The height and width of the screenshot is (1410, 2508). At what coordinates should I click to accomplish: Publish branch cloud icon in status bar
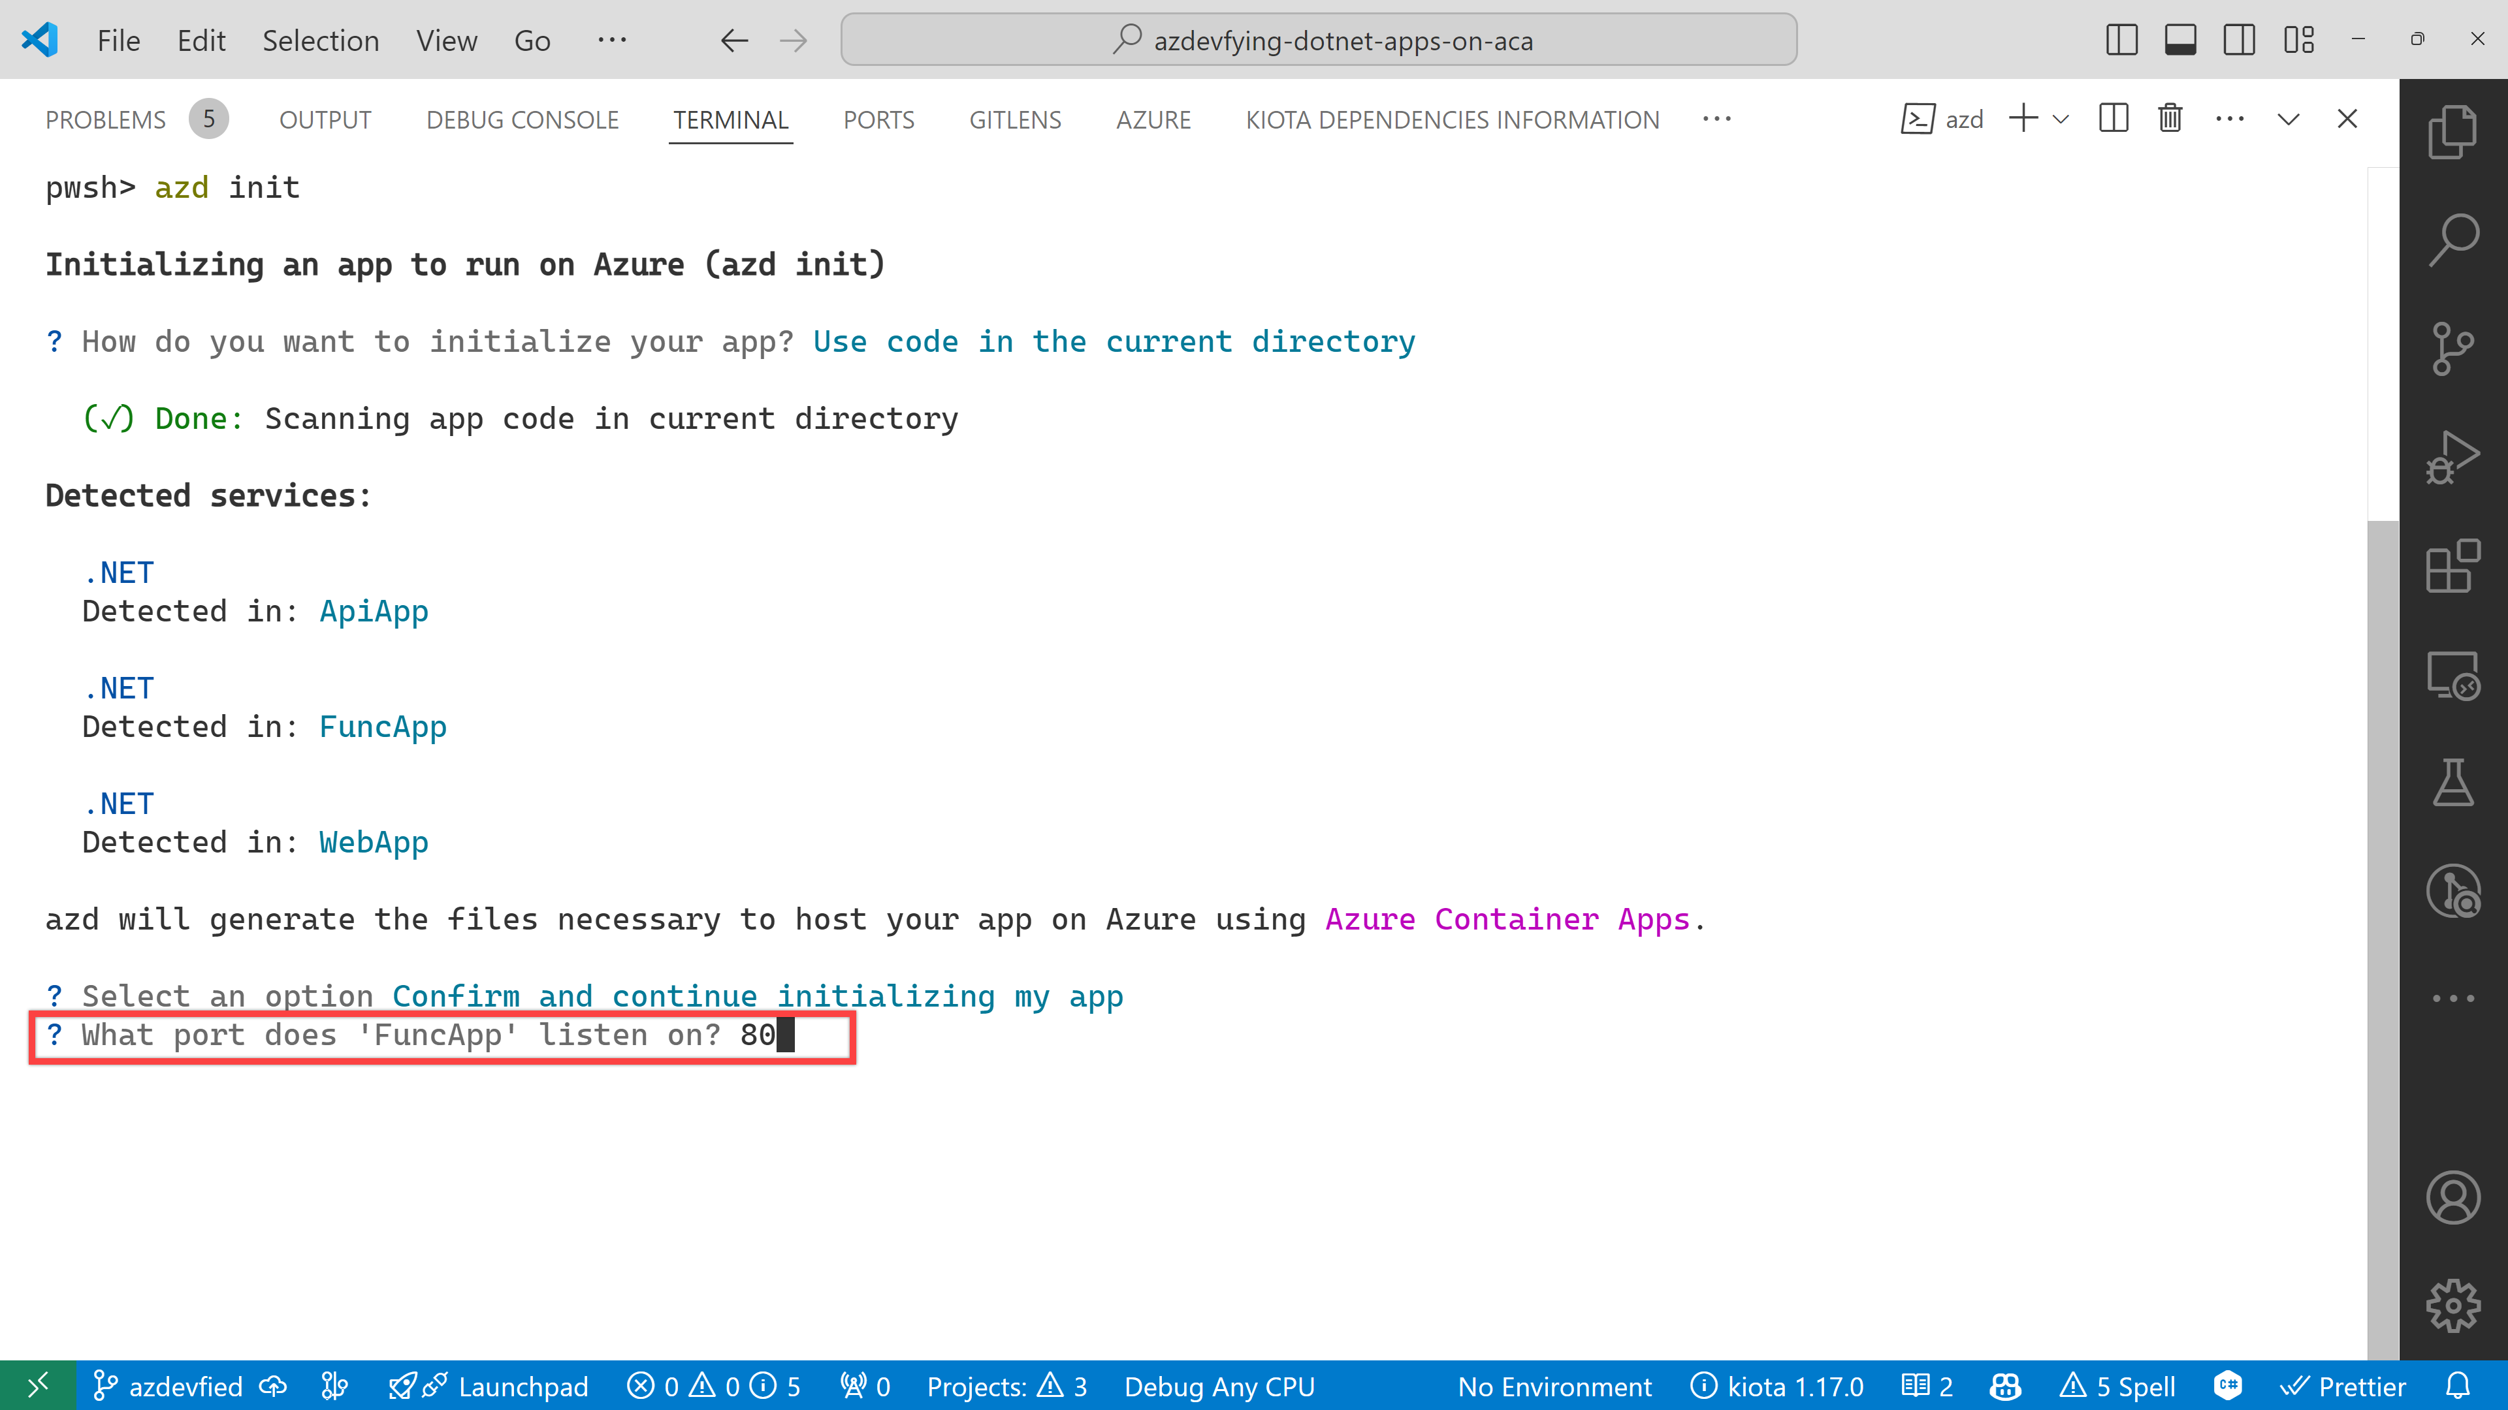272,1386
